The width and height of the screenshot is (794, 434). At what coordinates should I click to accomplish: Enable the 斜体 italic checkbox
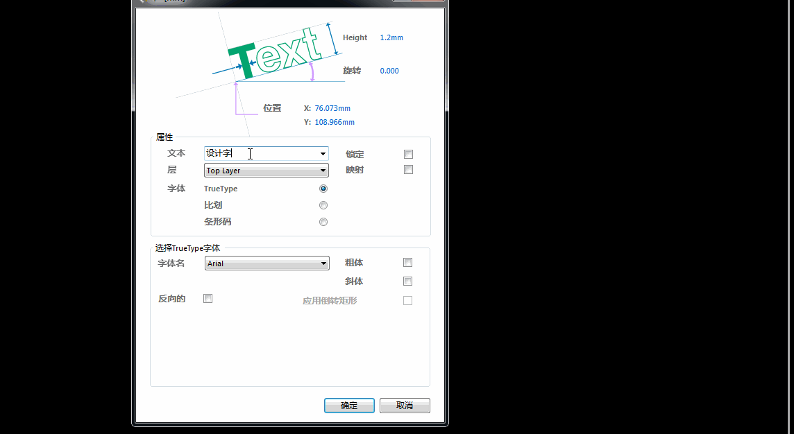point(407,281)
